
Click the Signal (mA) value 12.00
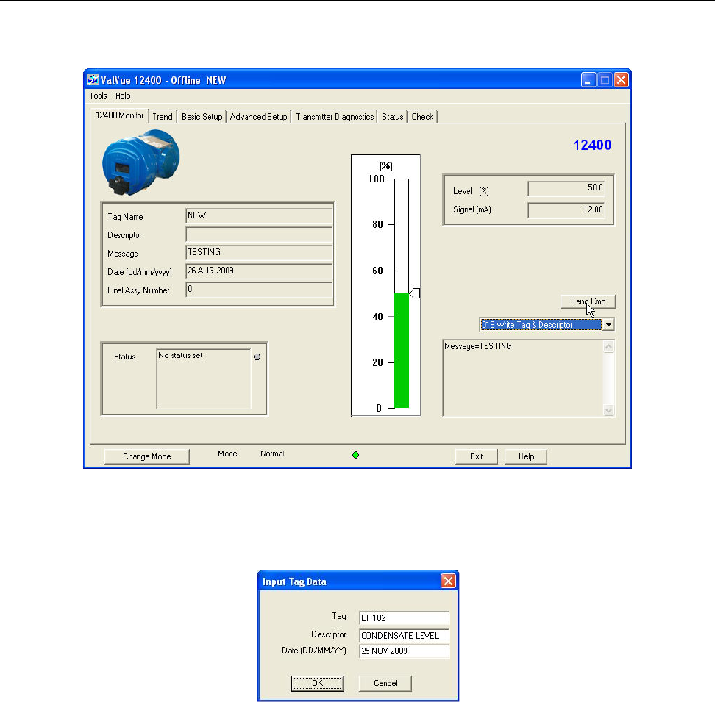click(x=566, y=210)
